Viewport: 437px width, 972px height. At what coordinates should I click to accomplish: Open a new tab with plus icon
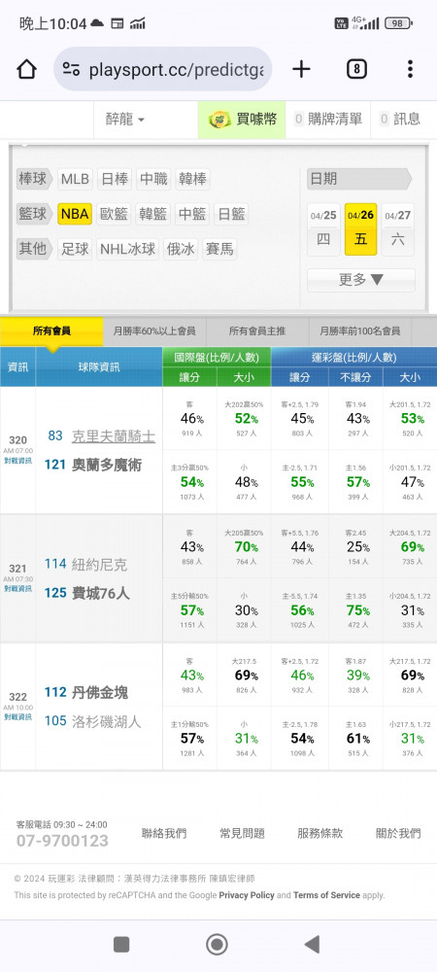tap(301, 69)
